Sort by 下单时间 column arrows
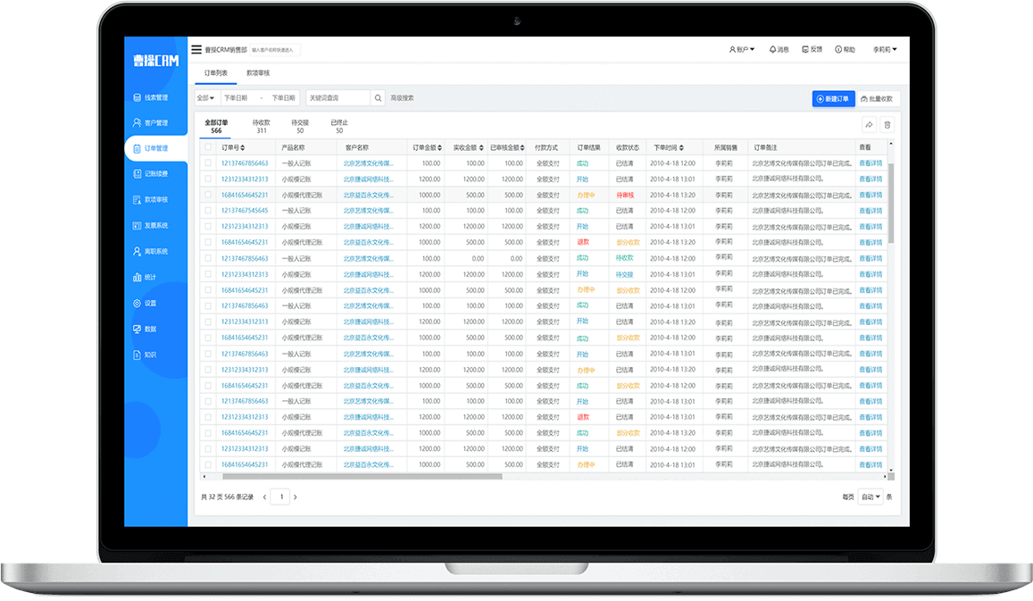1033x601 pixels. point(681,147)
